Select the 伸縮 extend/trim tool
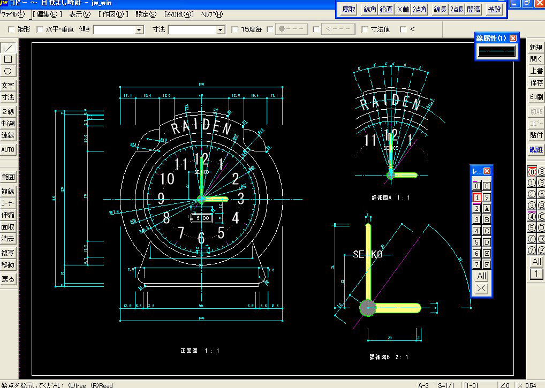The width and height of the screenshot is (545, 388). [8, 215]
